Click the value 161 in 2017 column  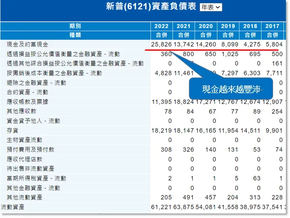click(x=277, y=63)
